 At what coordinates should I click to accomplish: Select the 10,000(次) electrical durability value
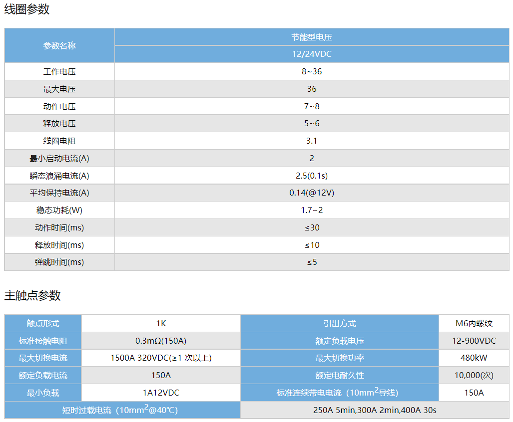[474, 375]
